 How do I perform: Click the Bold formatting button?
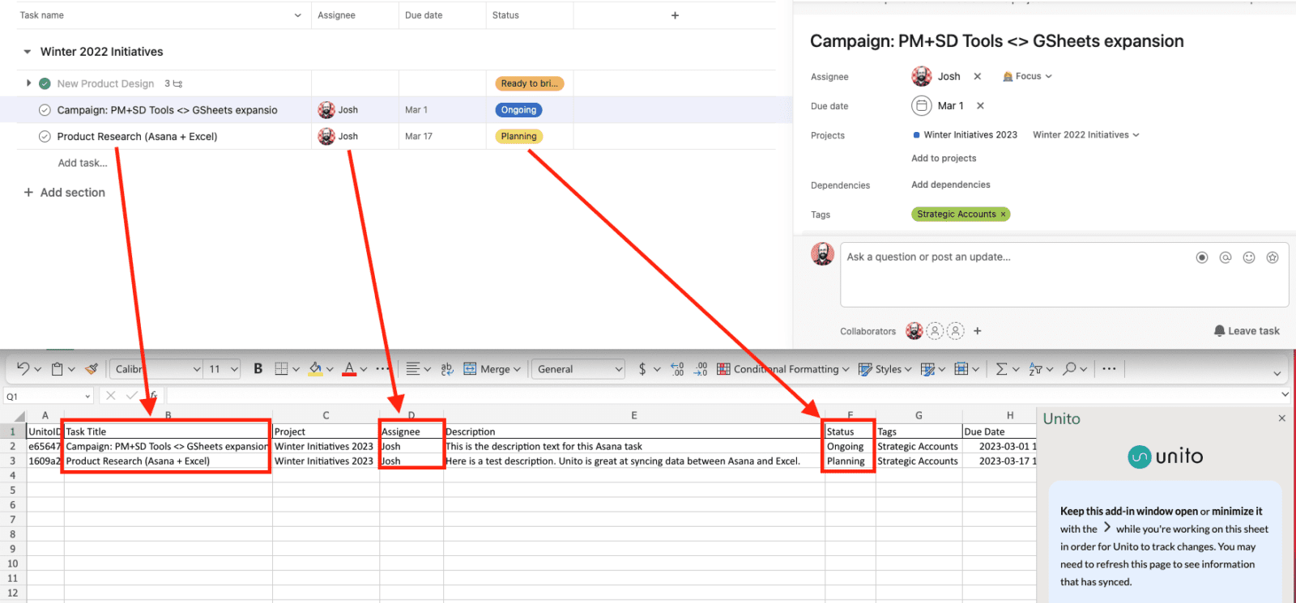tap(258, 369)
